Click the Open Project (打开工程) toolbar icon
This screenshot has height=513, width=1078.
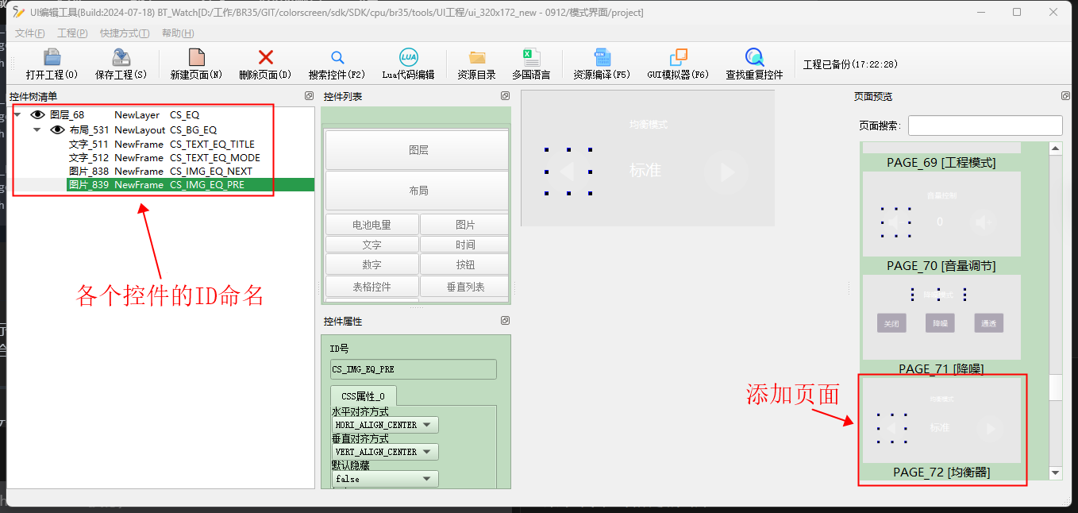[52, 58]
